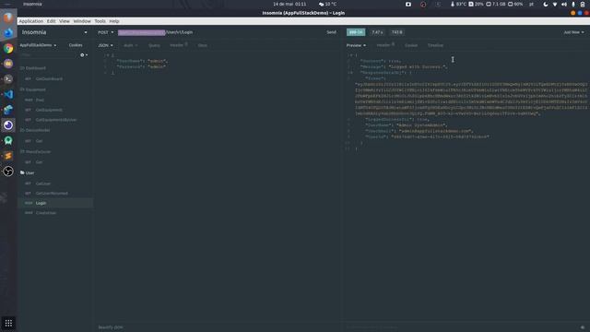
Task: Select the GetEquipments request
Action: (55, 110)
